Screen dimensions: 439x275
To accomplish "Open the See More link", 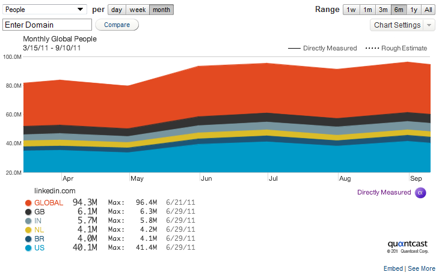I will pyautogui.click(x=422, y=268).
